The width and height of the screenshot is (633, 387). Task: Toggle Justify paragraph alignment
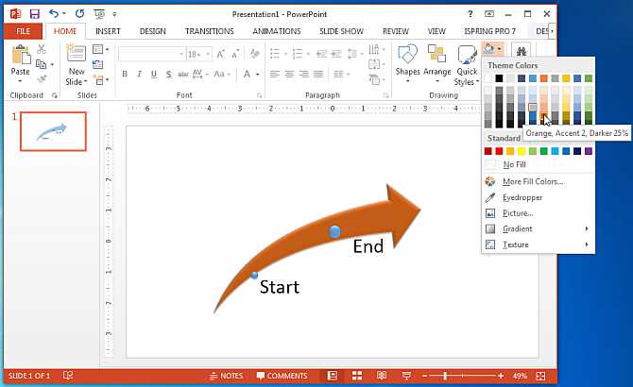pyautogui.click(x=318, y=75)
